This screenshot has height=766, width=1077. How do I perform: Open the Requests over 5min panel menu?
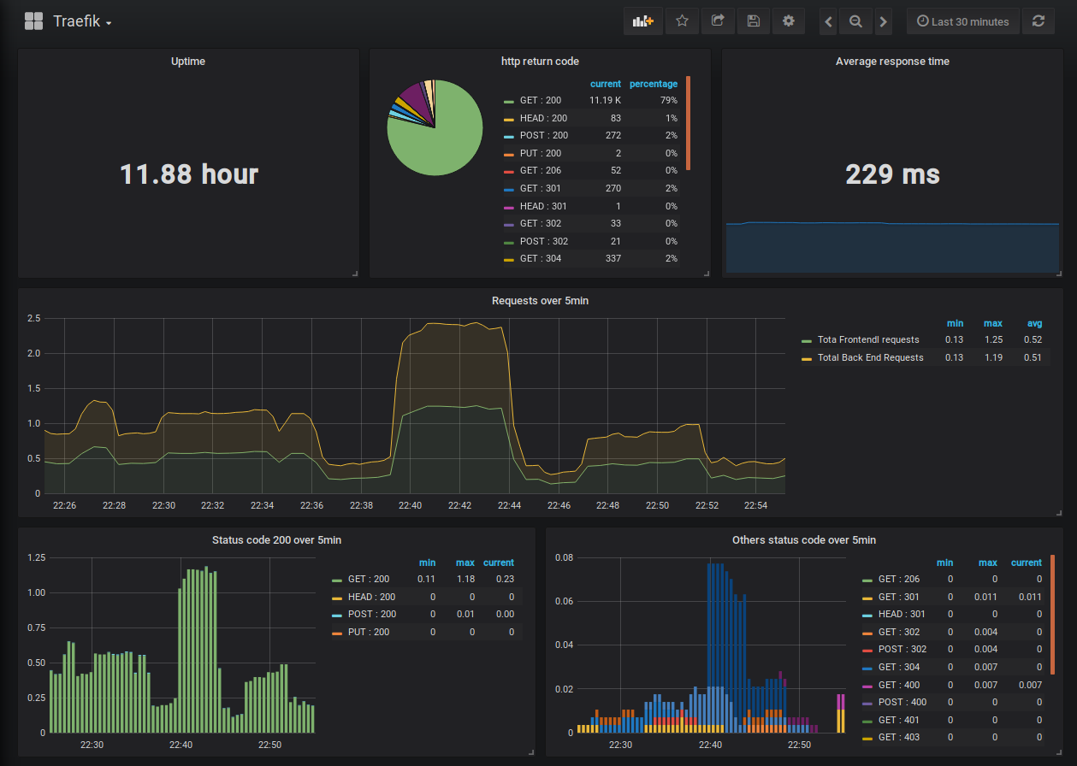click(x=540, y=301)
